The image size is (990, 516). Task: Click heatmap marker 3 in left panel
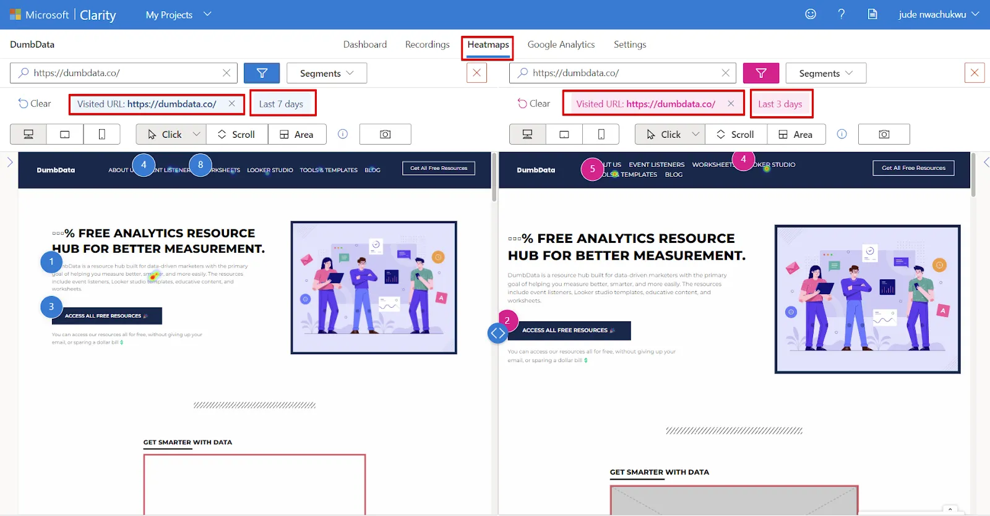click(51, 307)
